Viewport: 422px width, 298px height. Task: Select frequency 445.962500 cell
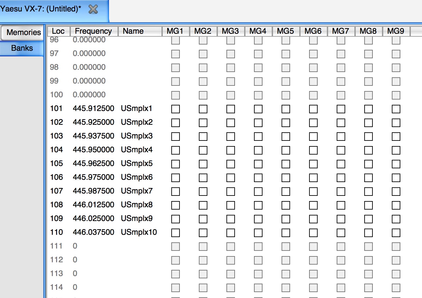(94, 163)
